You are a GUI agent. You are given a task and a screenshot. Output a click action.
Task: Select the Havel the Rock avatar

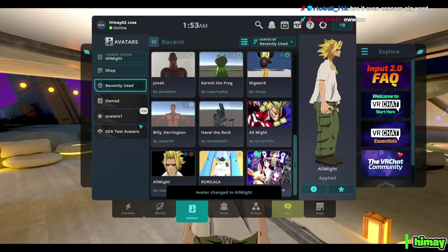pyautogui.click(x=221, y=124)
